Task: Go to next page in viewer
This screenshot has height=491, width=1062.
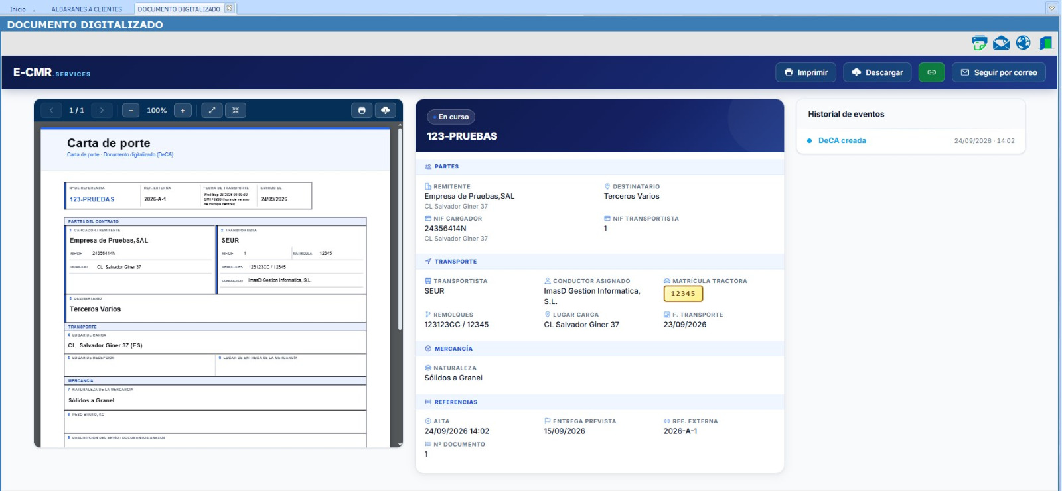Action: click(x=102, y=111)
